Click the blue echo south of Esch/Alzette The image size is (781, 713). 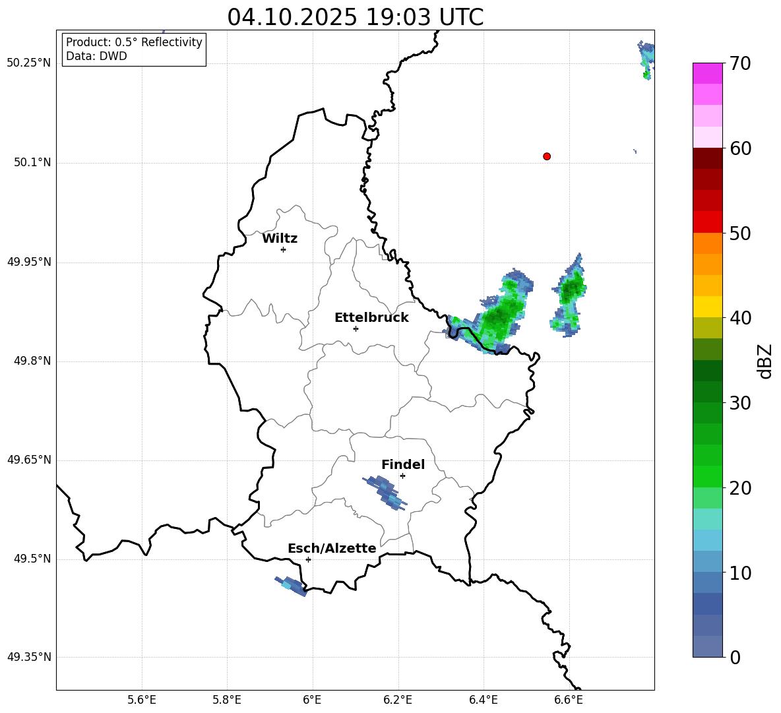click(x=291, y=586)
